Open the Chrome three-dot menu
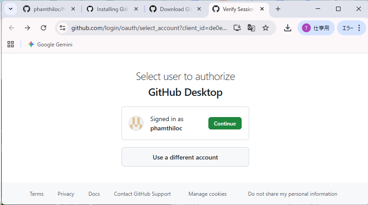 pos(359,28)
